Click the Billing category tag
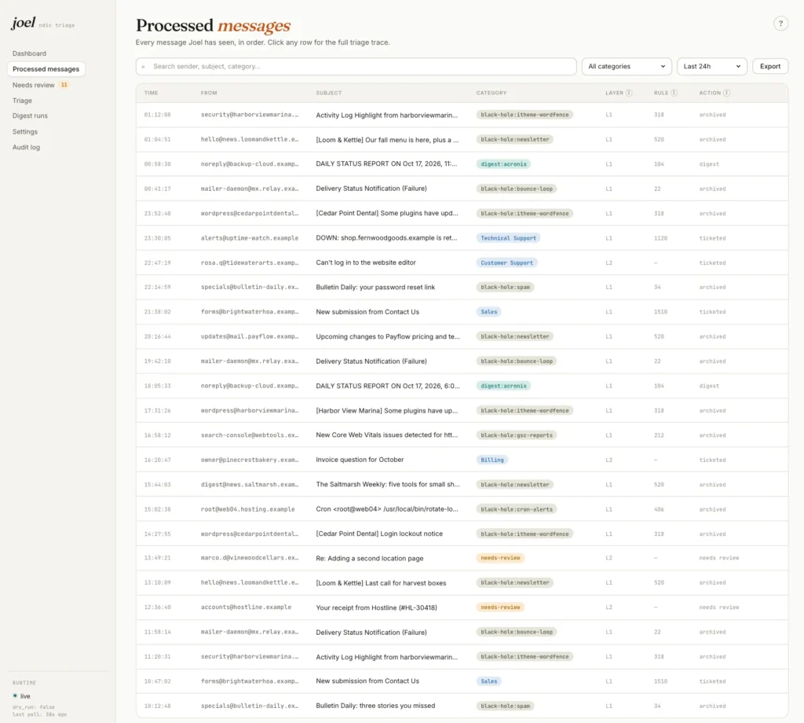 click(x=492, y=460)
